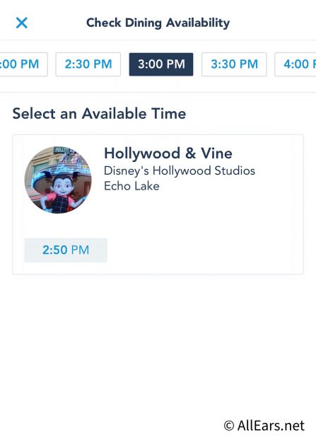Screen dimensions: 316x442
Task: Pick the partially visible 4:00 PM chip
Action: pos(295,64)
